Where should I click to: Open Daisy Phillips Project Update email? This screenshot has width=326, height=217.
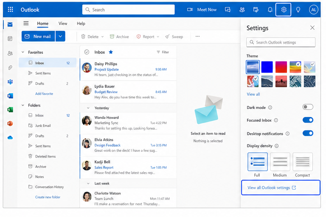click(x=128, y=70)
